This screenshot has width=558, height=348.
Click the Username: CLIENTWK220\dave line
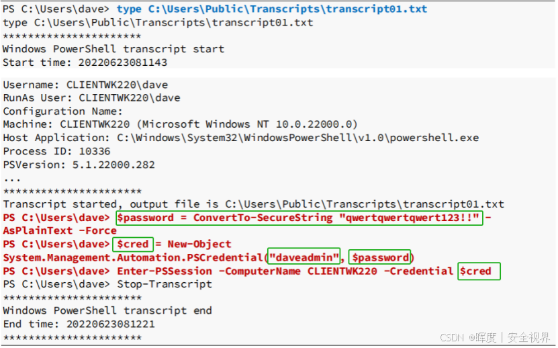coord(85,85)
